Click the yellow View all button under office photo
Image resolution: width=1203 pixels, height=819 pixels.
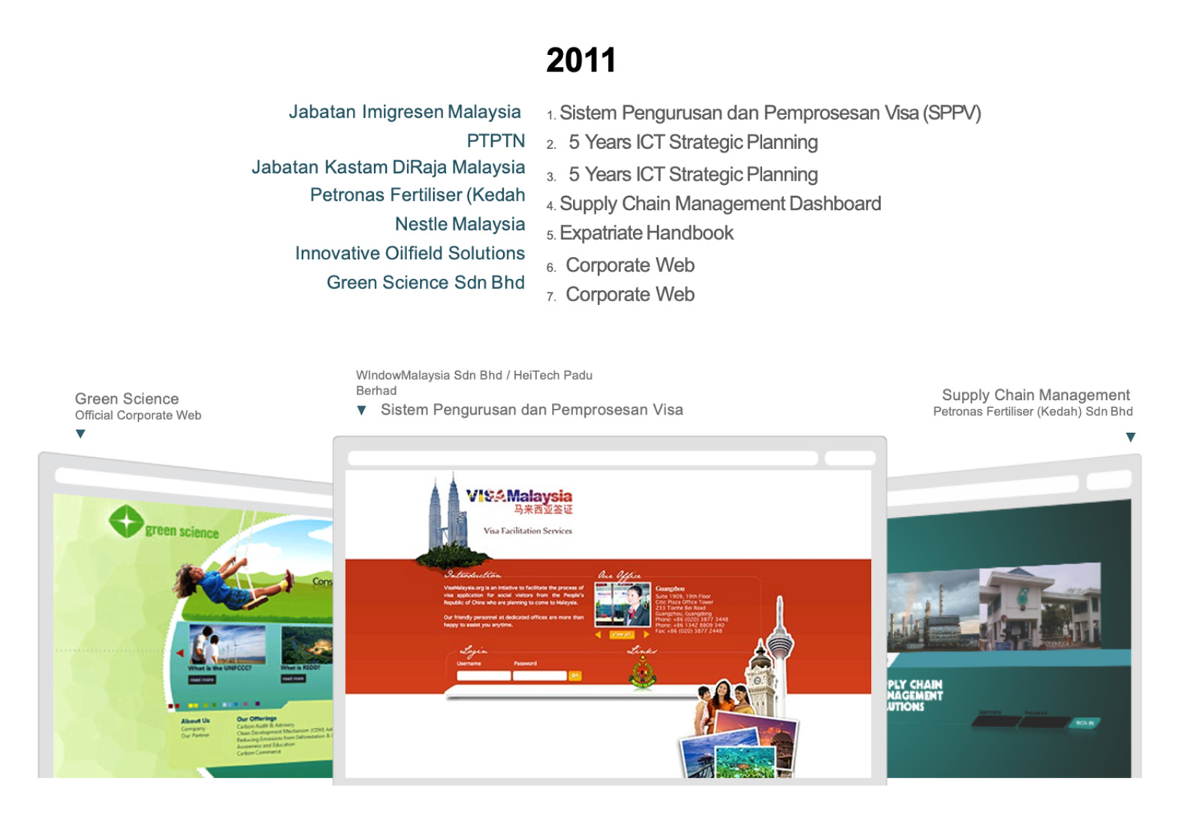(x=621, y=635)
